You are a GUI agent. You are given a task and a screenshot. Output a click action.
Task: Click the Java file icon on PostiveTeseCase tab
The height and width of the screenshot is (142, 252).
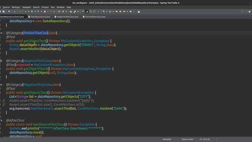tap(83, 17)
